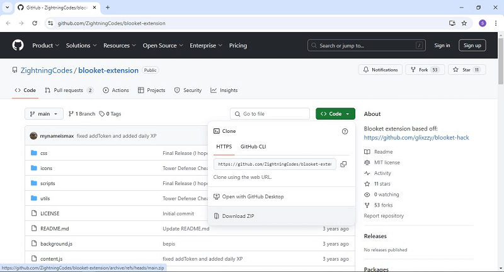Click the 53 forks link
The image size is (504, 272).
[379, 205]
